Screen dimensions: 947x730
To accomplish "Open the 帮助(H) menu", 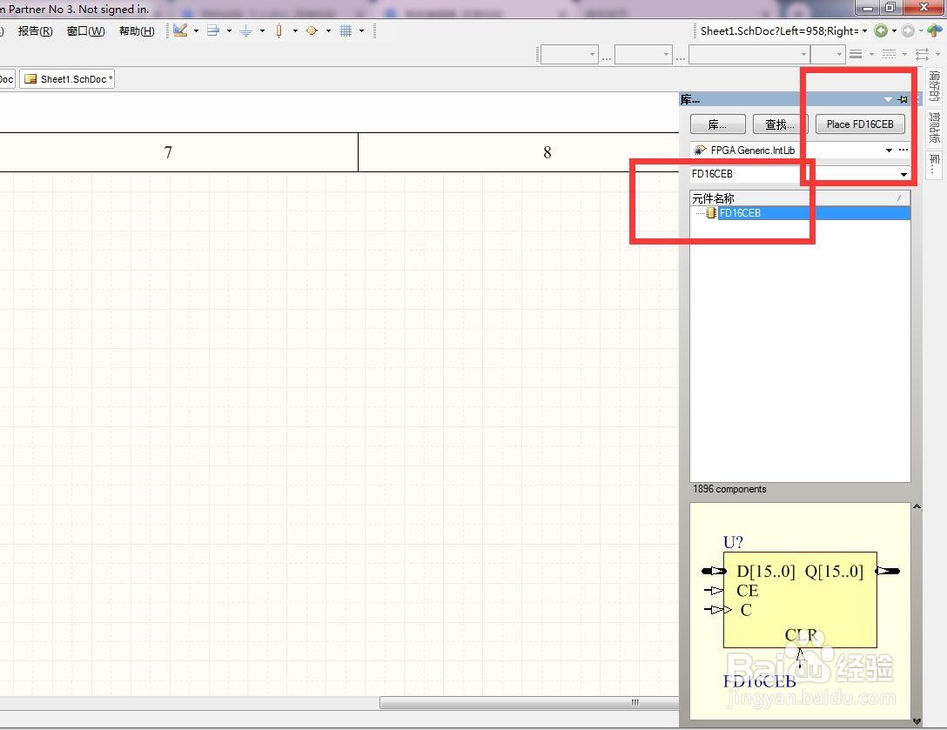I will [138, 30].
